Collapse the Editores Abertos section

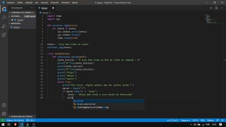pos(16,16)
